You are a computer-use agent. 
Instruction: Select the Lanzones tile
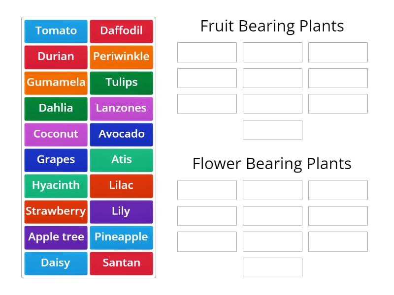121,108
